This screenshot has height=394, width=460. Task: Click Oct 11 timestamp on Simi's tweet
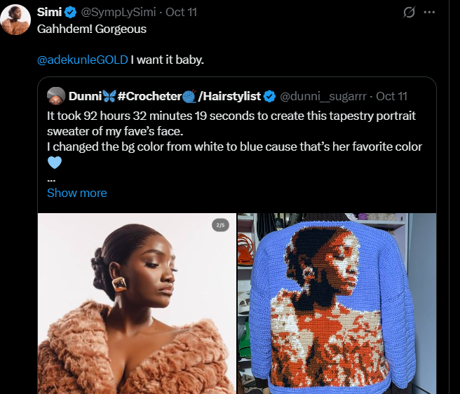point(181,13)
